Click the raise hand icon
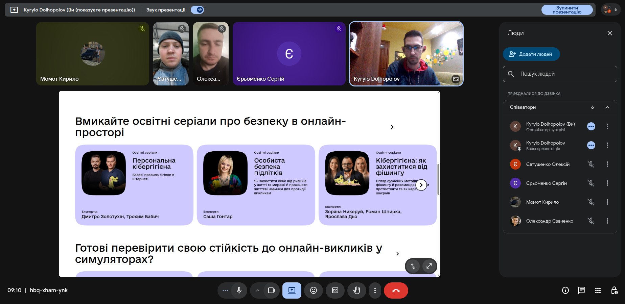This screenshot has height=304, width=625. pos(356,290)
